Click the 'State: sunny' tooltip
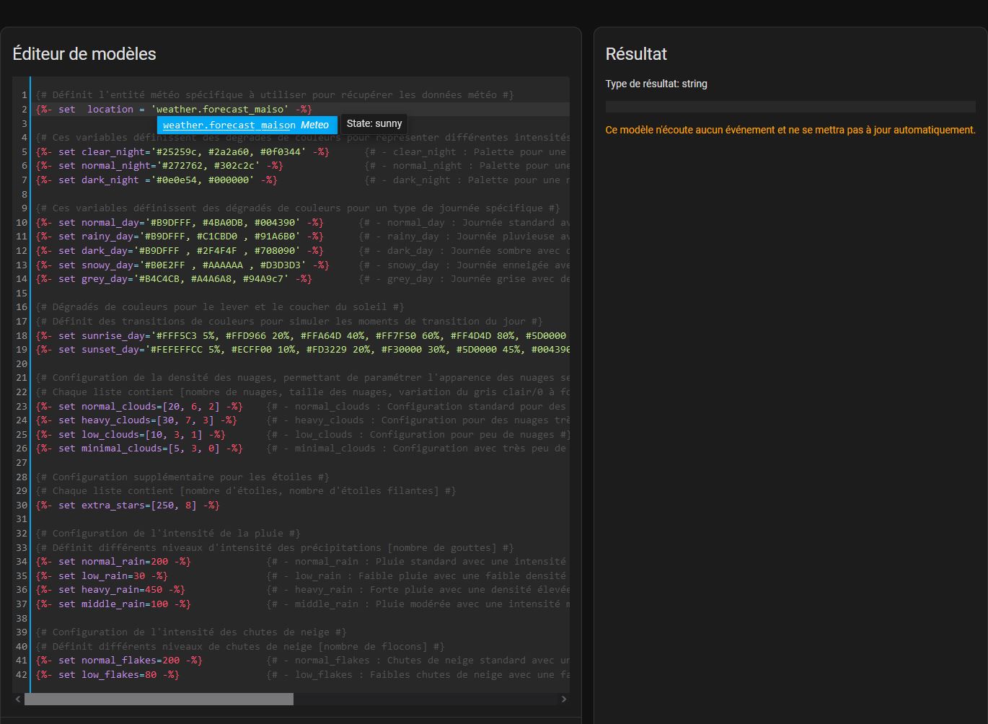Image resolution: width=988 pixels, height=724 pixels. (x=374, y=124)
